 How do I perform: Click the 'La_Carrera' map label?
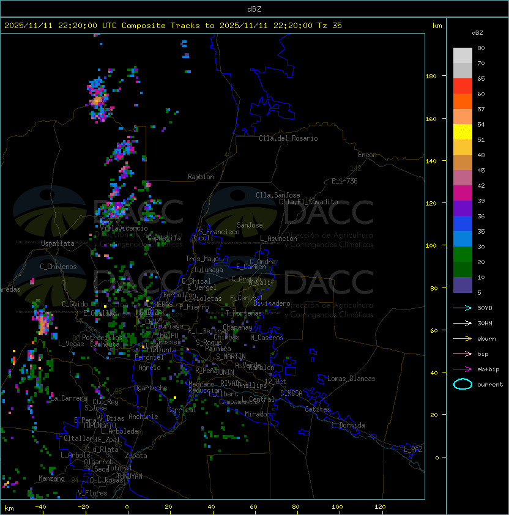(69, 398)
